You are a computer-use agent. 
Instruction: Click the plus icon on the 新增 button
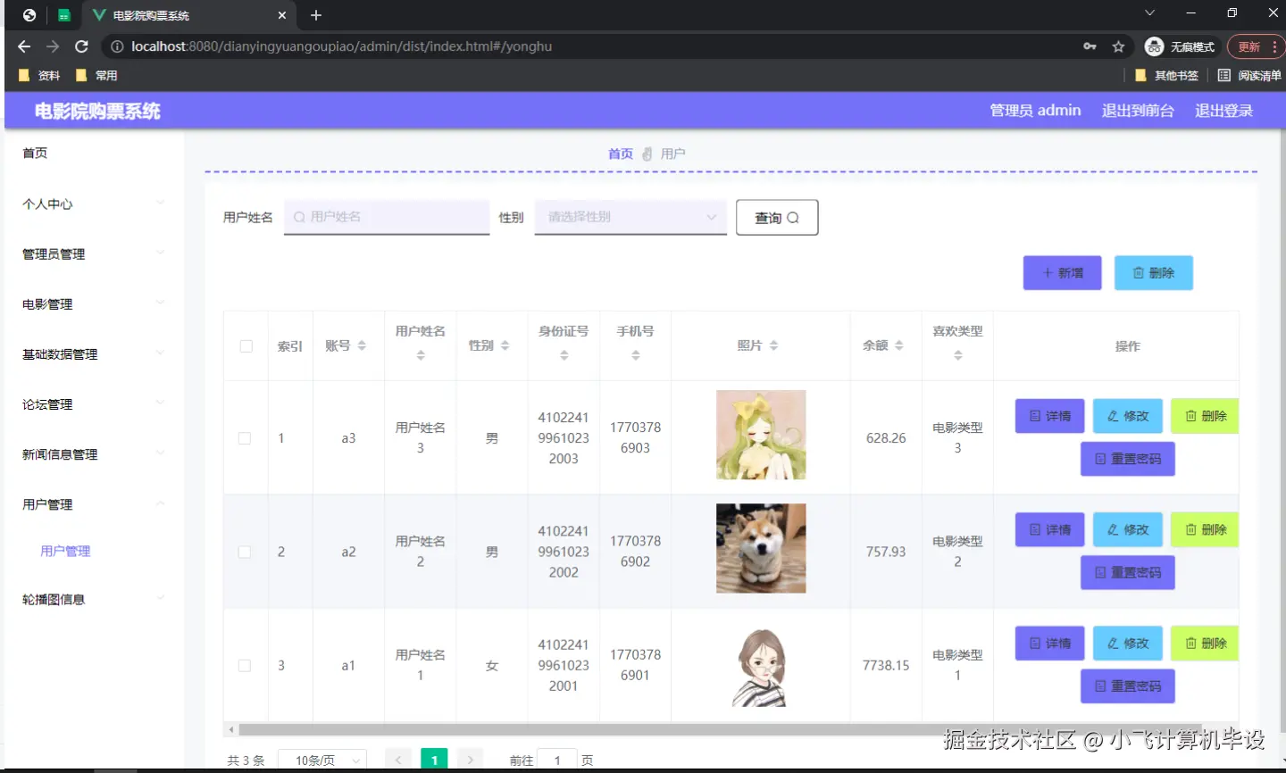click(x=1047, y=272)
